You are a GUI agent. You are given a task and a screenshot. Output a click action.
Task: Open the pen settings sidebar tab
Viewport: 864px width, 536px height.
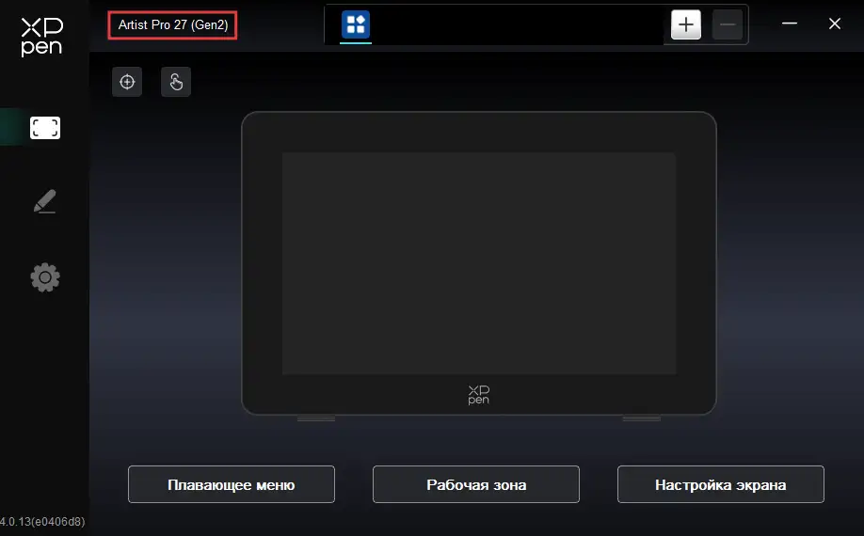tap(45, 201)
